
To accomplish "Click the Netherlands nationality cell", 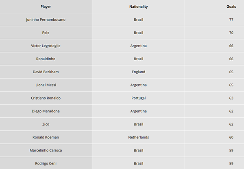I will pos(138,137).
